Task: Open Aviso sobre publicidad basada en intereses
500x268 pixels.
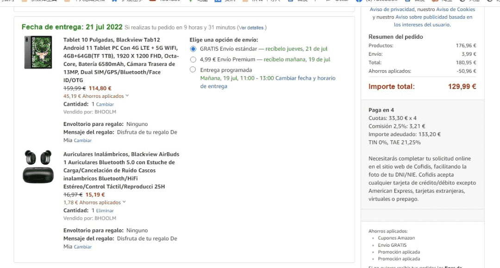Action: pos(434,21)
